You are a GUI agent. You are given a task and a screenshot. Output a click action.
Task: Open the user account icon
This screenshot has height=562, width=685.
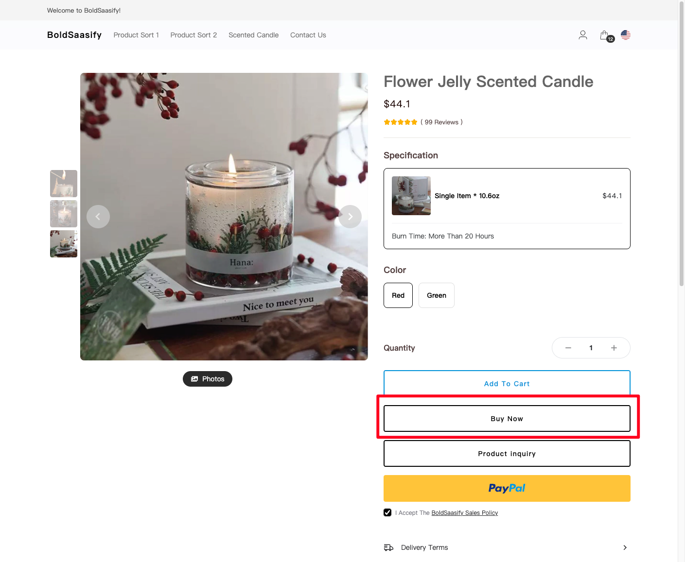click(582, 35)
